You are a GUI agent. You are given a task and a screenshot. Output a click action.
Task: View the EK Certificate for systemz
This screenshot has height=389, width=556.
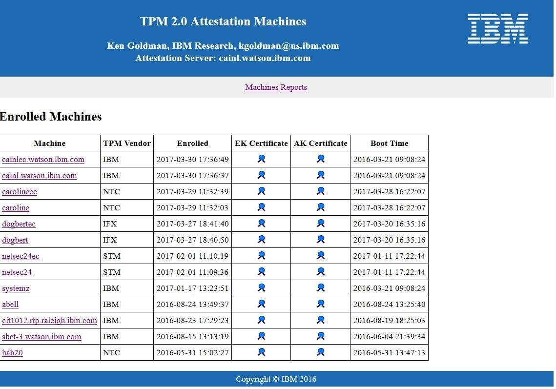(261, 287)
